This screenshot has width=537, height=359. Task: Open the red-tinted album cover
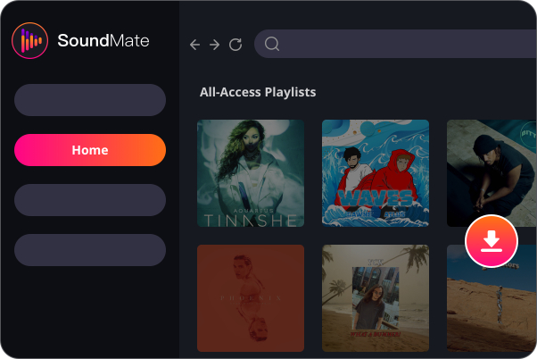click(251, 299)
